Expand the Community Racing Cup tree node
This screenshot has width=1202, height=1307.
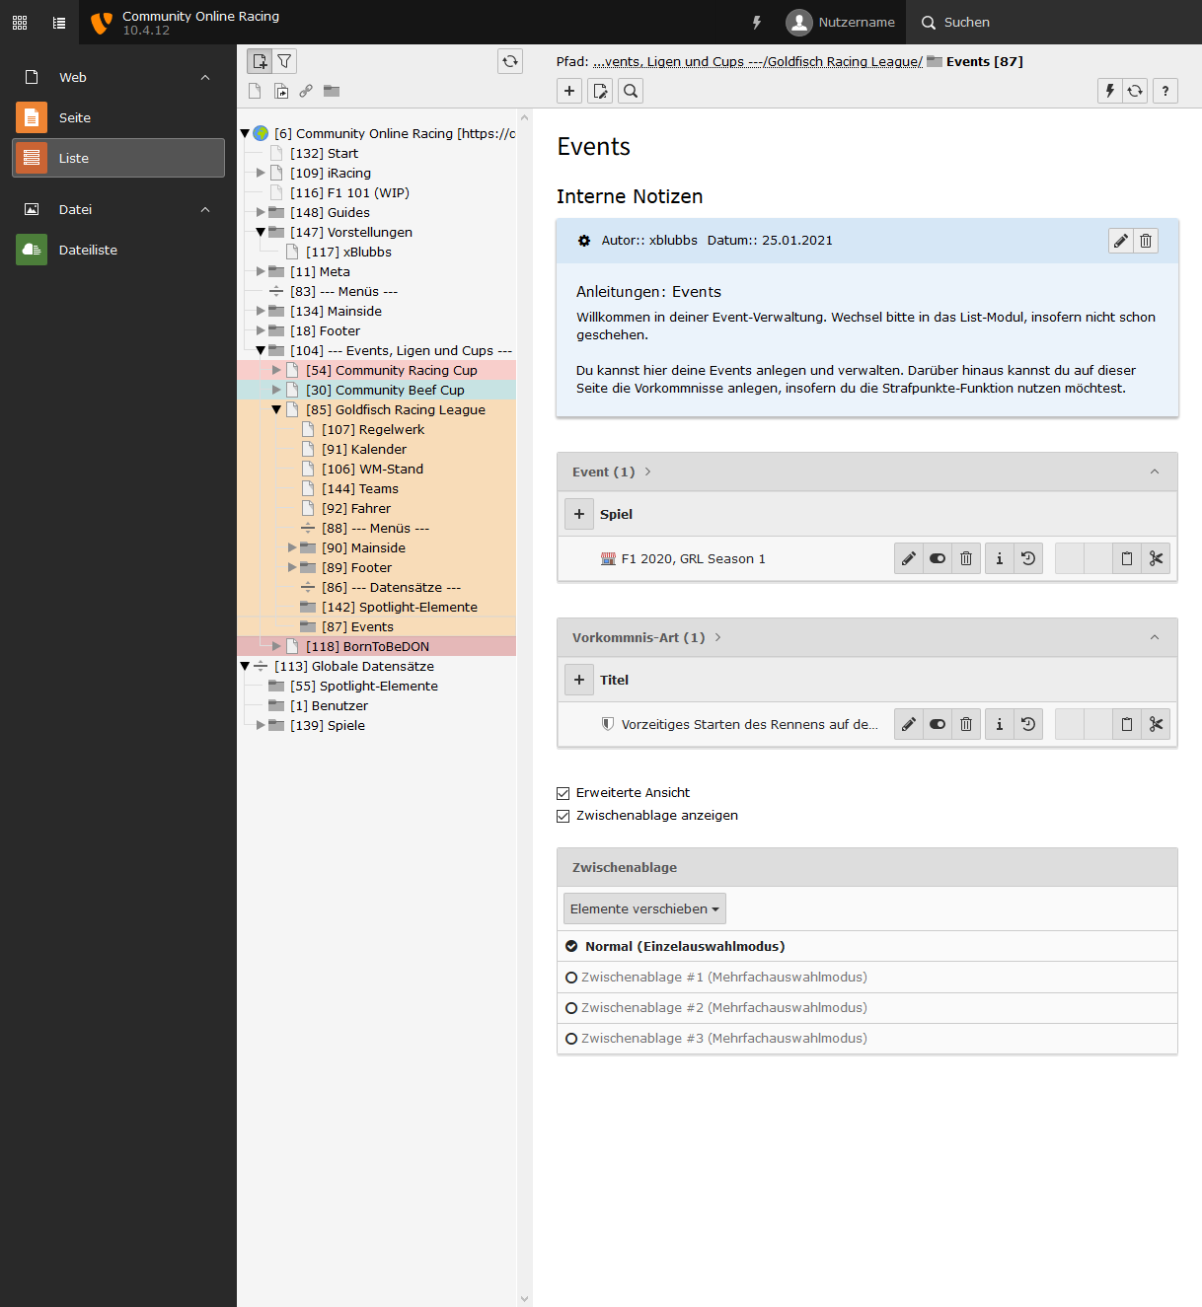click(277, 370)
